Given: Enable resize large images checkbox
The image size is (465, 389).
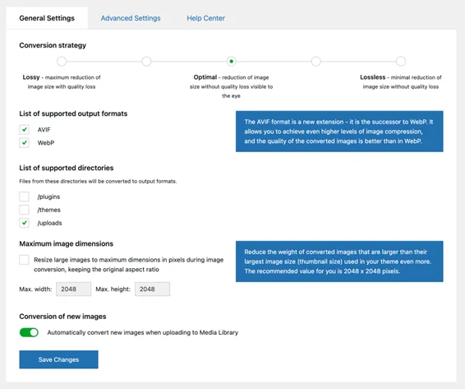Looking at the screenshot, I should click(25, 260).
